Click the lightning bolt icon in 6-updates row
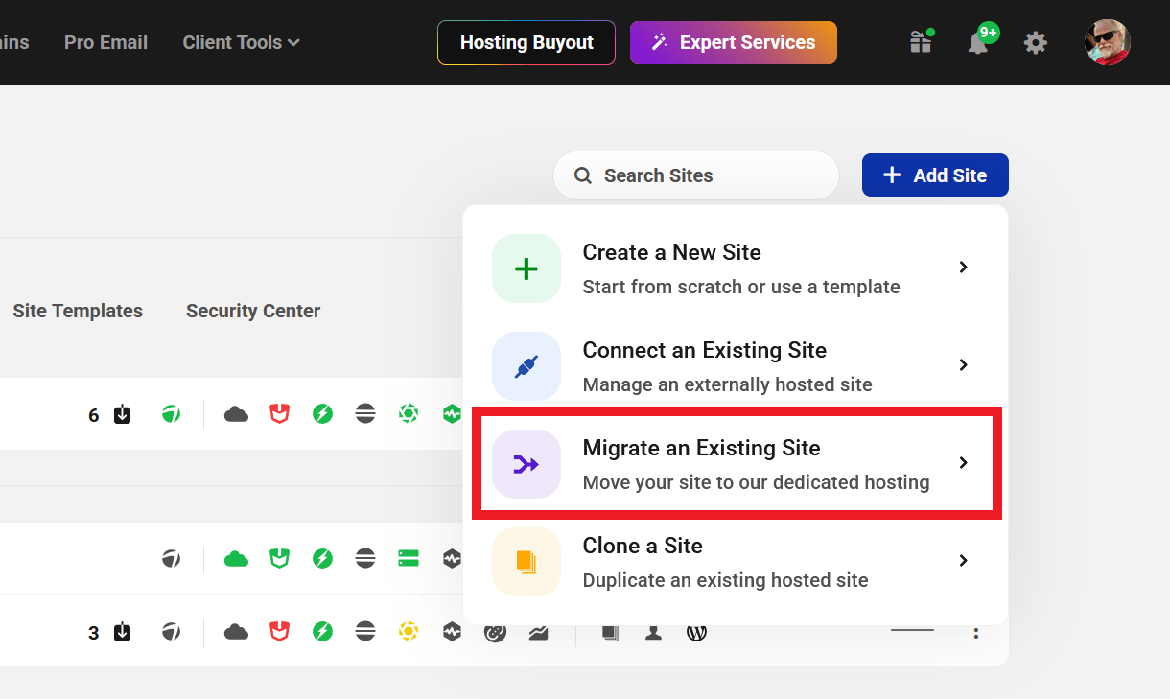The image size is (1170, 699). click(322, 414)
